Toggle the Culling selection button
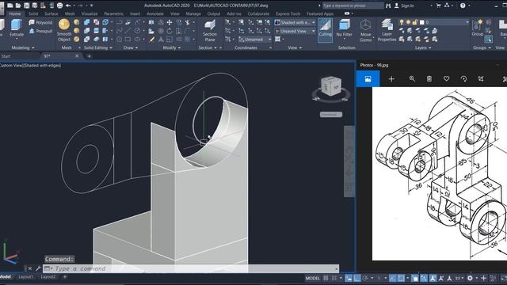This screenshot has height=285, width=507. [x=325, y=30]
